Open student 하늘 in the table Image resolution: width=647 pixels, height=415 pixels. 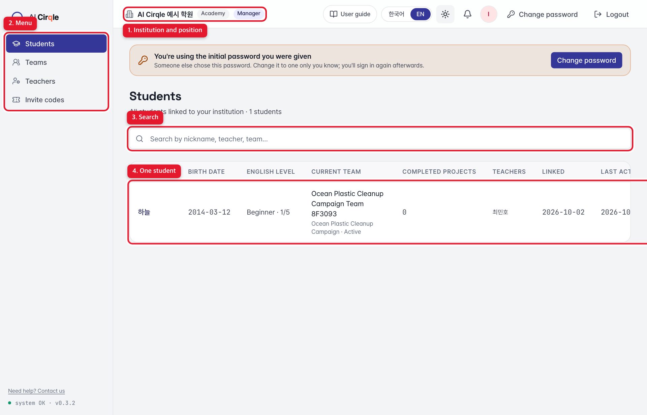click(144, 212)
